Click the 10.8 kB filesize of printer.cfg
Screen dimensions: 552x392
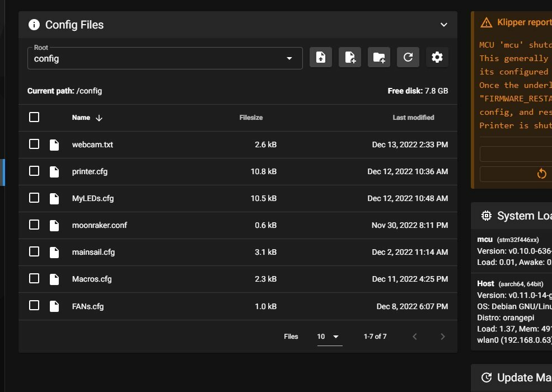point(264,171)
